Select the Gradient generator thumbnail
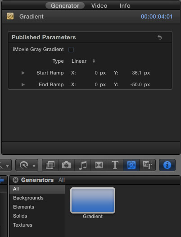Viewport: 181px width, 237px height. (93, 200)
